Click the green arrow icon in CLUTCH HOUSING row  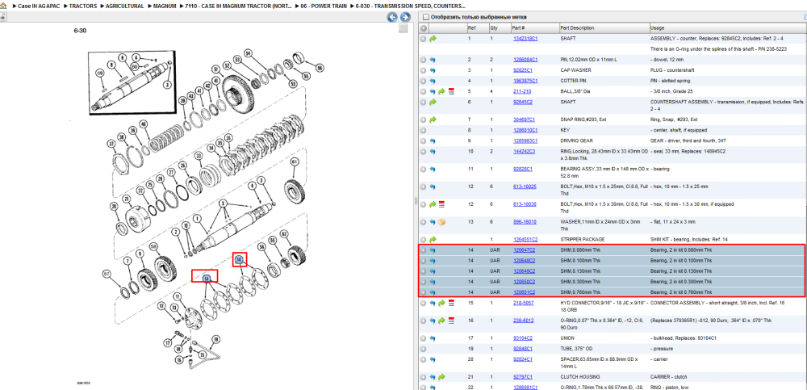[441, 377]
